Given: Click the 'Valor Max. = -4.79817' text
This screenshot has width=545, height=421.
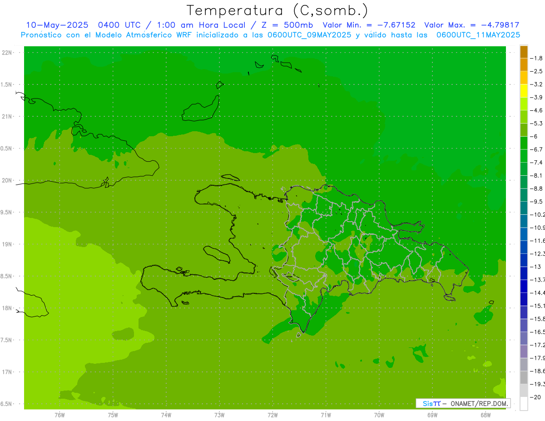Looking at the screenshot, I should (x=471, y=25).
